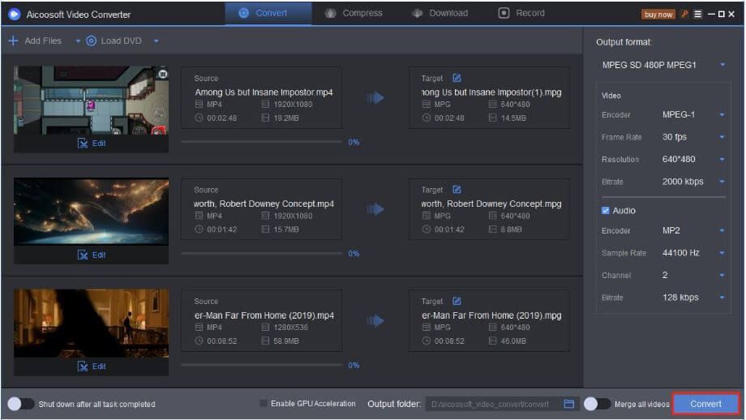Click the Compress tab flame icon
Image resolution: width=746 pixels, height=420 pixels.
point(330,13)
